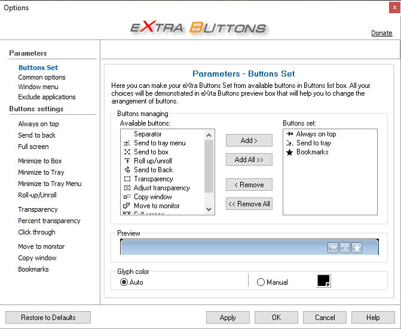
Task: Confirm with the OK button
Action: [x=276, y=318]
